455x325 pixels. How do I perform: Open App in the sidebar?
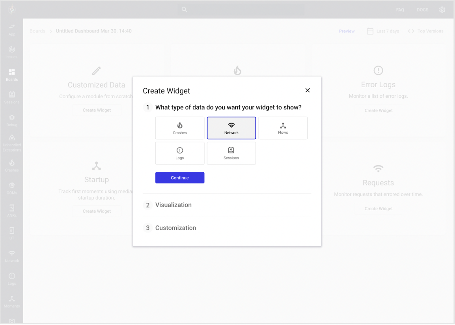click(x=11, y=30)
